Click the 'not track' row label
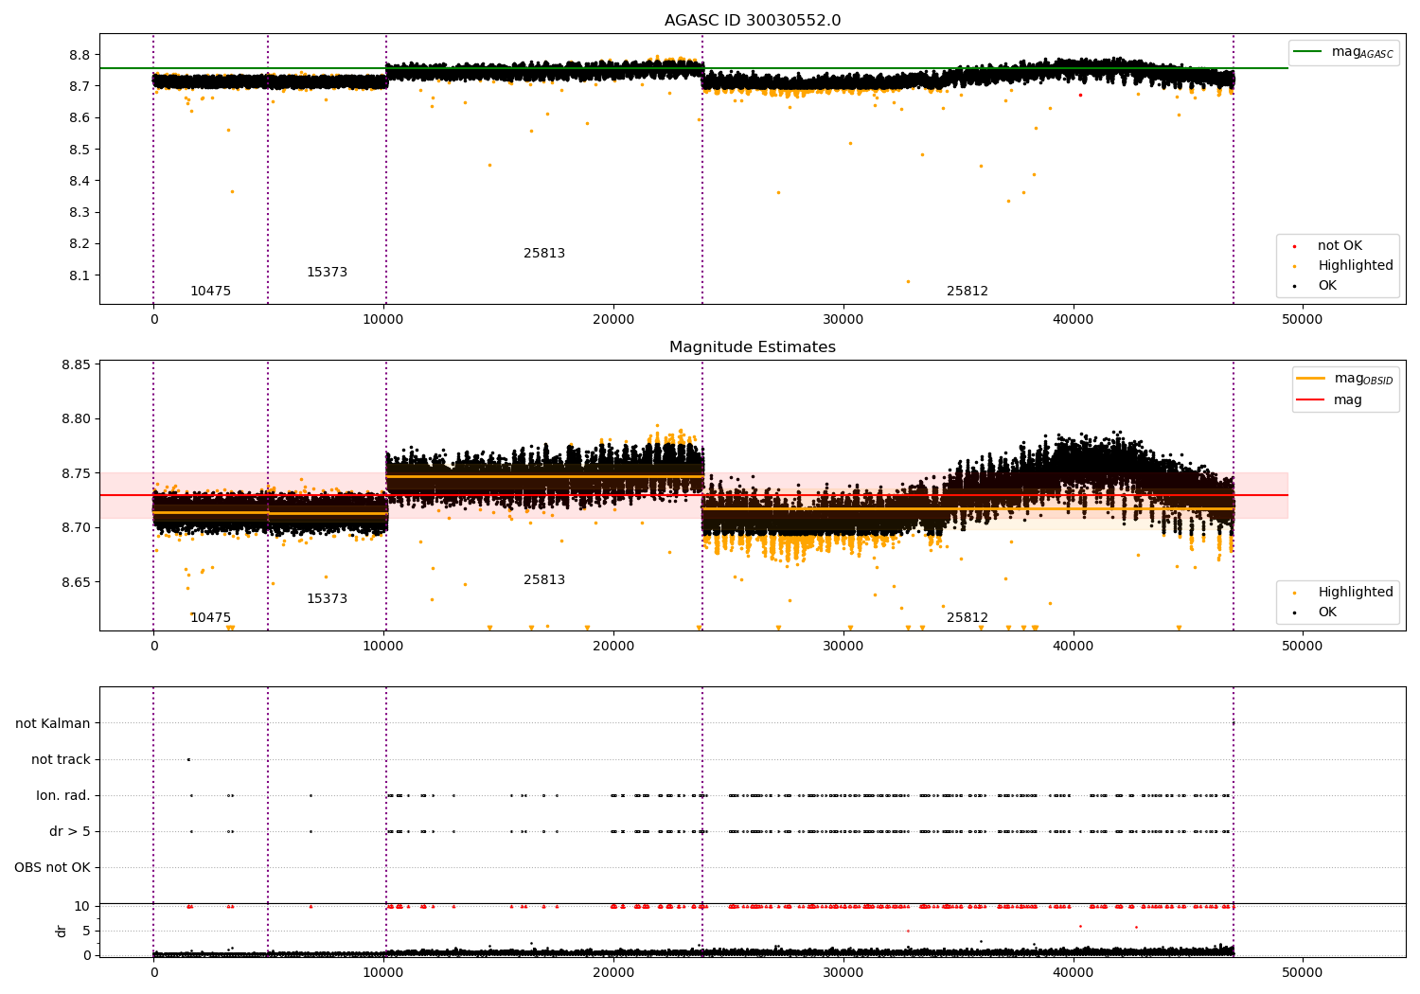Image resolution: width=1420 pixels, height=994 pixels. pos(61,759)
